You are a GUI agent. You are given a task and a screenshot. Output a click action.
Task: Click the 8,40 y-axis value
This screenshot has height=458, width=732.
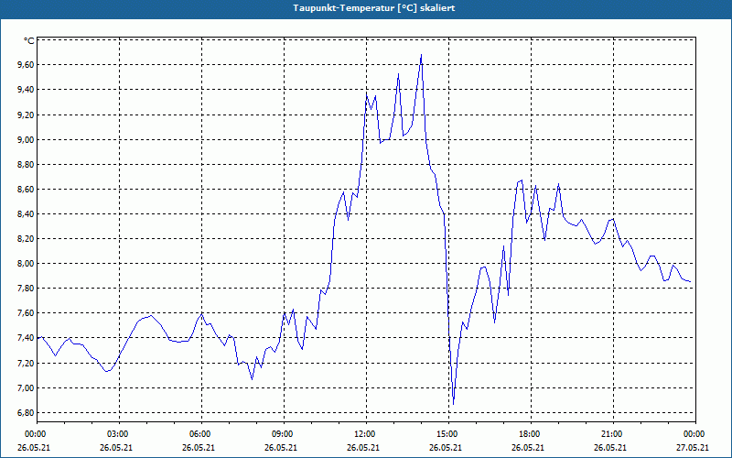[x=26, y=213]
